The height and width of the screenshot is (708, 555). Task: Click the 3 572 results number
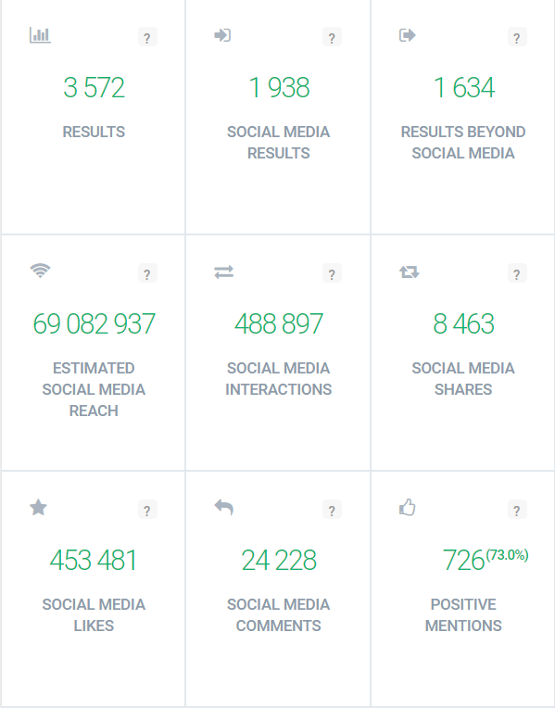(94, 88)
